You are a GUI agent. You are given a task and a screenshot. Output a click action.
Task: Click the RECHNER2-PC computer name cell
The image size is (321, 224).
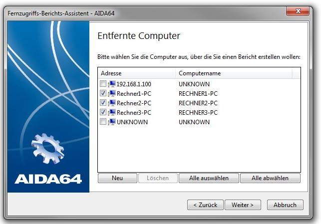click(198, 103)
